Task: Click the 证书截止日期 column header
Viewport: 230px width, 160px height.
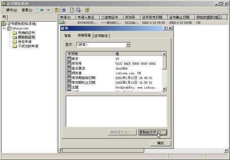Action: point(181,17)
